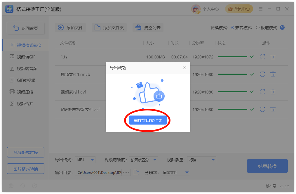This screenshot has width=296, height=194.
Task: Click trash icon for 视频素材1.avi
Action: 273,92
